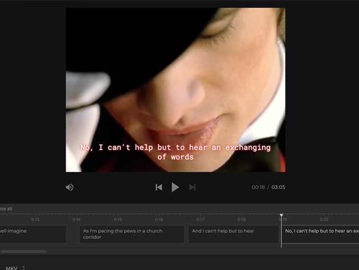
Task: Select the 'No, I can't help but to hear an' block
Action: click(321, 234)
